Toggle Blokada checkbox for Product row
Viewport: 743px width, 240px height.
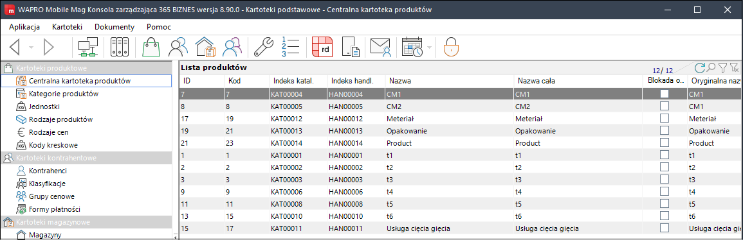tap(665, 142)
